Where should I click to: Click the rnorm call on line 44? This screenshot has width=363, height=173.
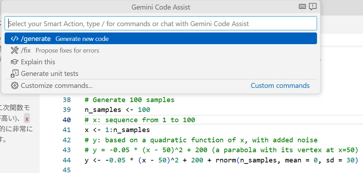(x=287, y=160)
